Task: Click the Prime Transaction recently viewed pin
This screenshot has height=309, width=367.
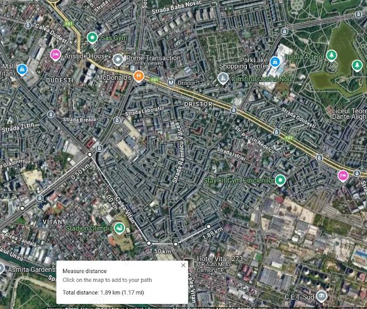Action: (118, 59)
